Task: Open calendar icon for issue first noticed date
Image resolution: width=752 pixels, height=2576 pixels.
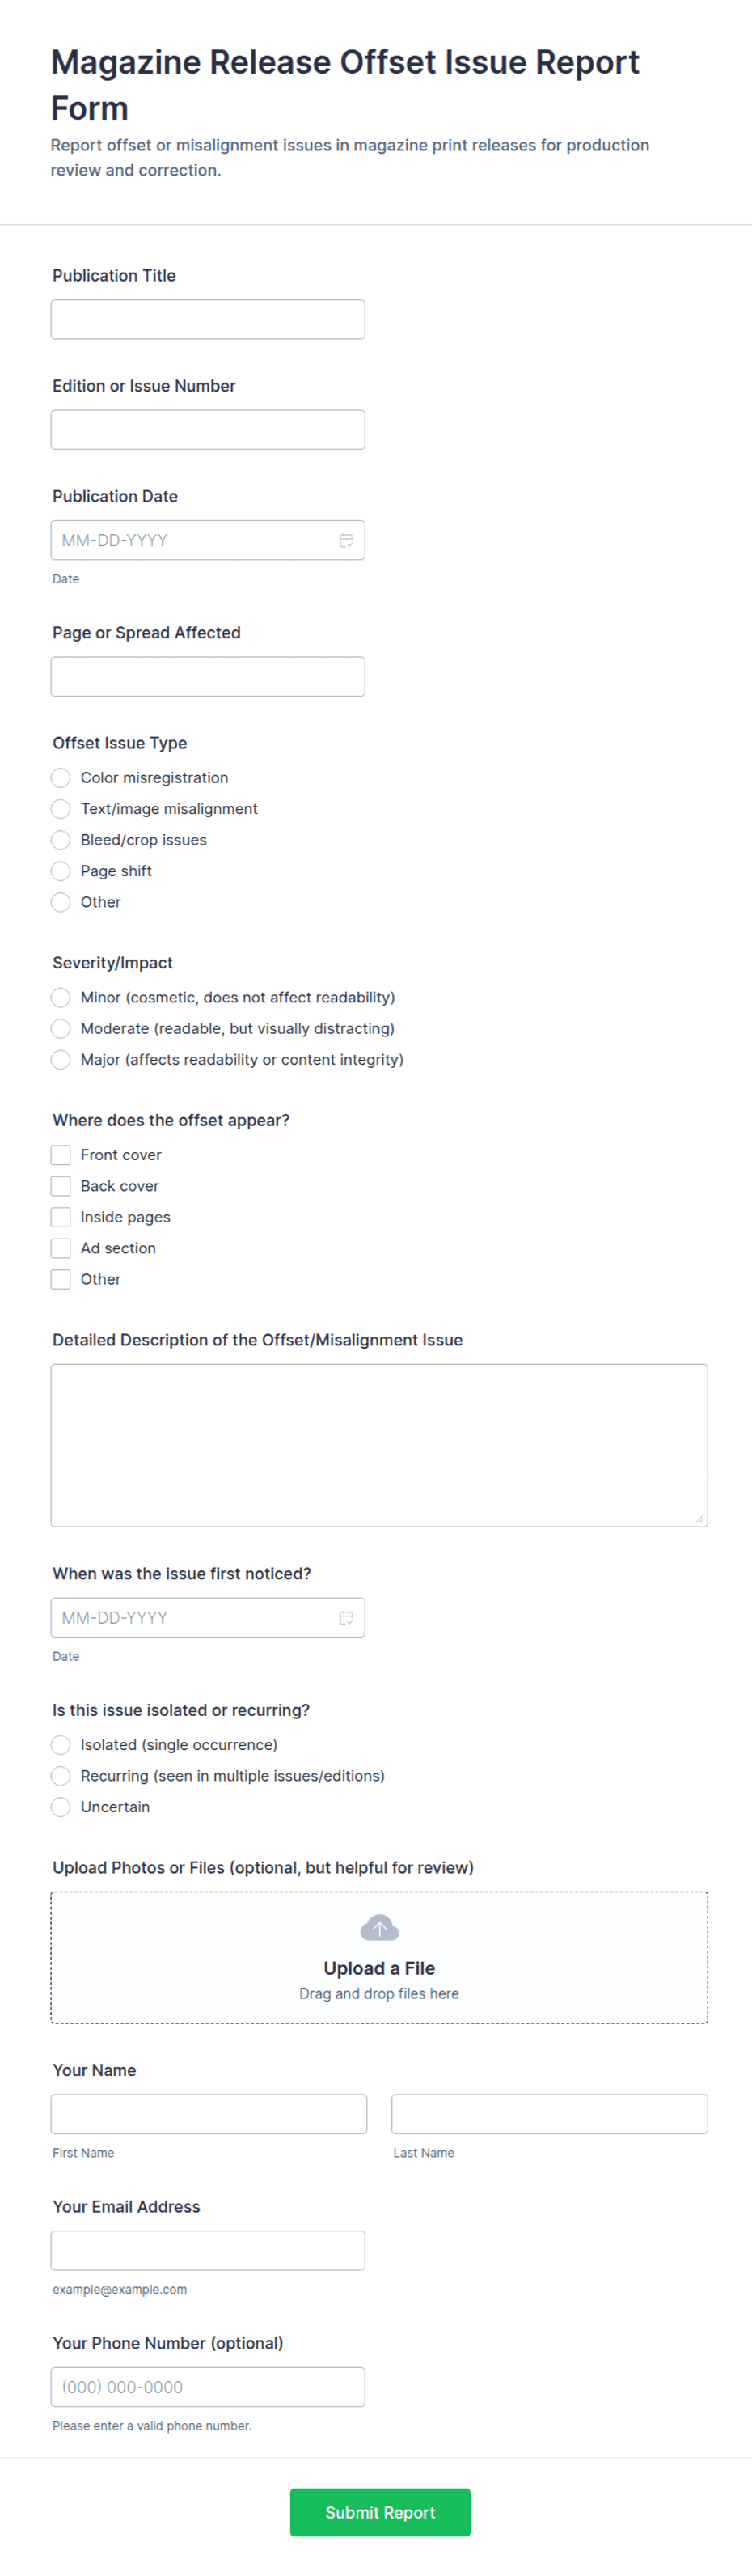Action: click(x=346, y=1617)
